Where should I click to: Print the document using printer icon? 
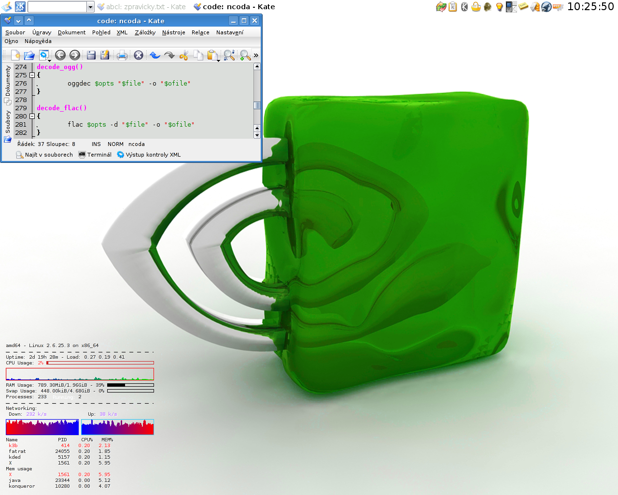[x=122, y=55]
